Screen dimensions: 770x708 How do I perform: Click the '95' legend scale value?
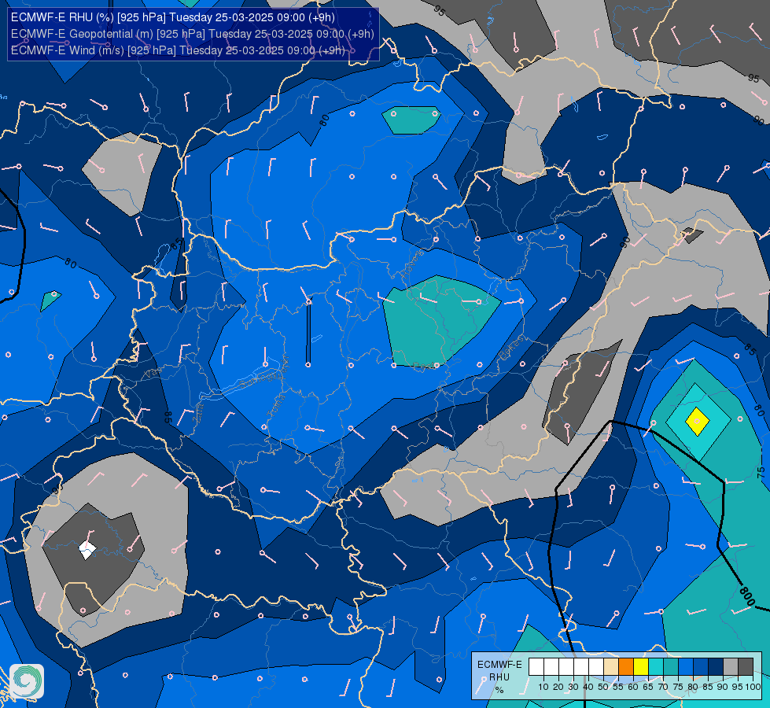(x=737, y=687)
